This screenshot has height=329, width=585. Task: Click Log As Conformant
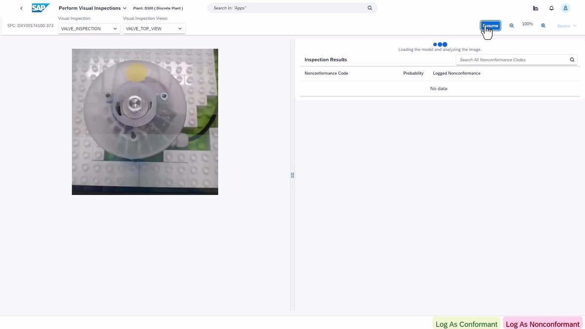coord(466,324)
